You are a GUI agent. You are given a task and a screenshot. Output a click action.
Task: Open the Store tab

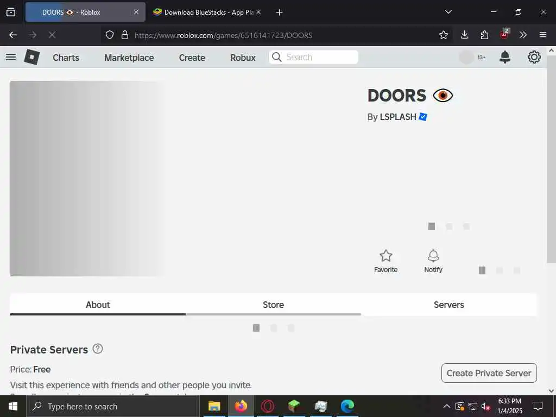point(274,305)
